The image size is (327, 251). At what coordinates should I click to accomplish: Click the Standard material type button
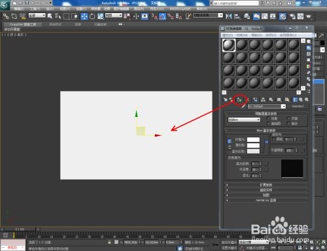pos(298,106)
